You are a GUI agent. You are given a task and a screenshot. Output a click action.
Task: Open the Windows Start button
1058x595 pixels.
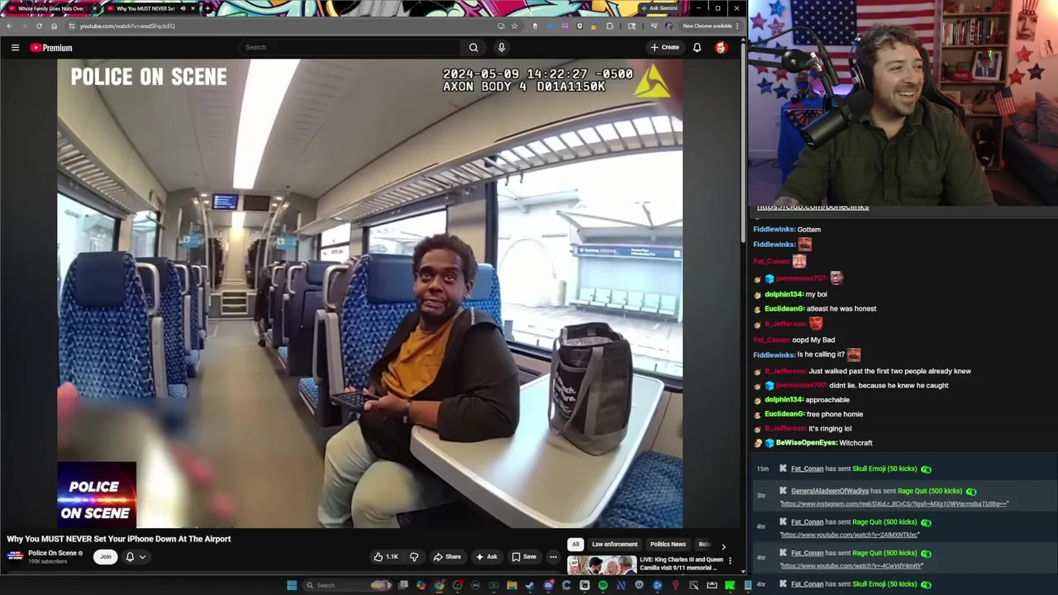[292, 585]
